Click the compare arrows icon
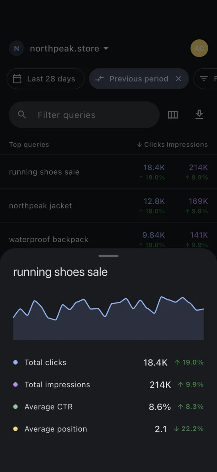This screenshot has width=217, height=472. coord(100,79)
